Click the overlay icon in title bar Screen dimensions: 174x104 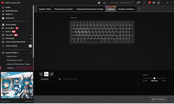coord(99,3)
